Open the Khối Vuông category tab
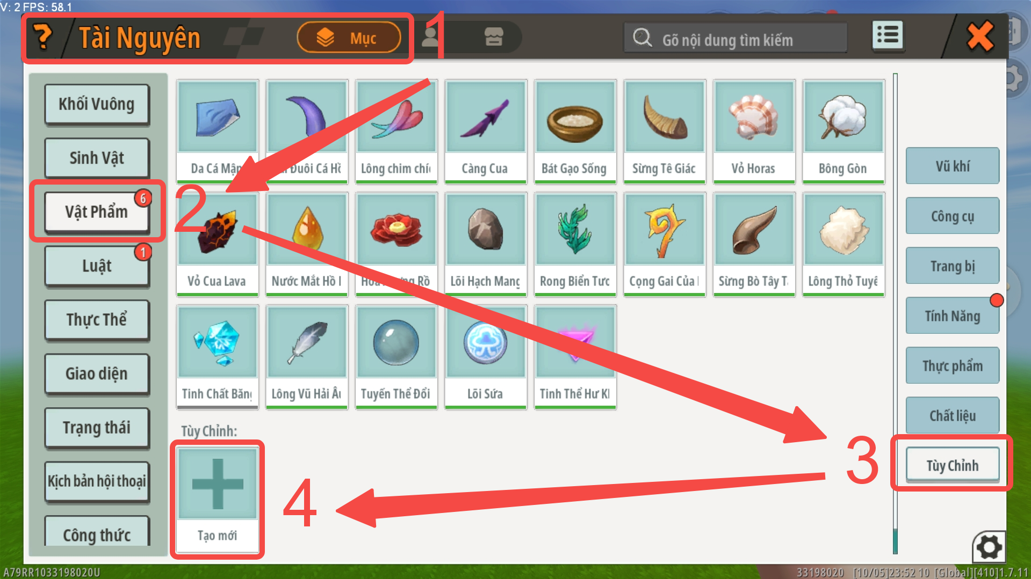This screenshot has height=579, width=1031. (x=97, y=104)
